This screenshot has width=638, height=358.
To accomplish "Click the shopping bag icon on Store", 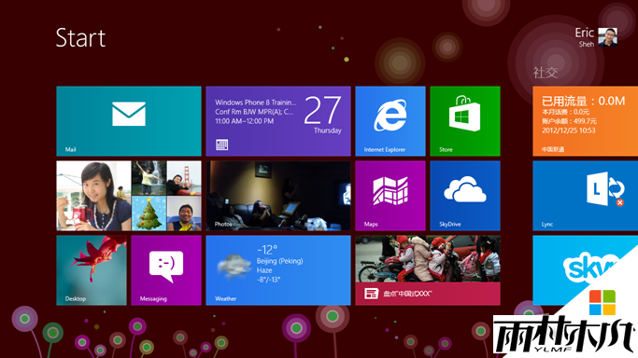I will pos(464,113).
